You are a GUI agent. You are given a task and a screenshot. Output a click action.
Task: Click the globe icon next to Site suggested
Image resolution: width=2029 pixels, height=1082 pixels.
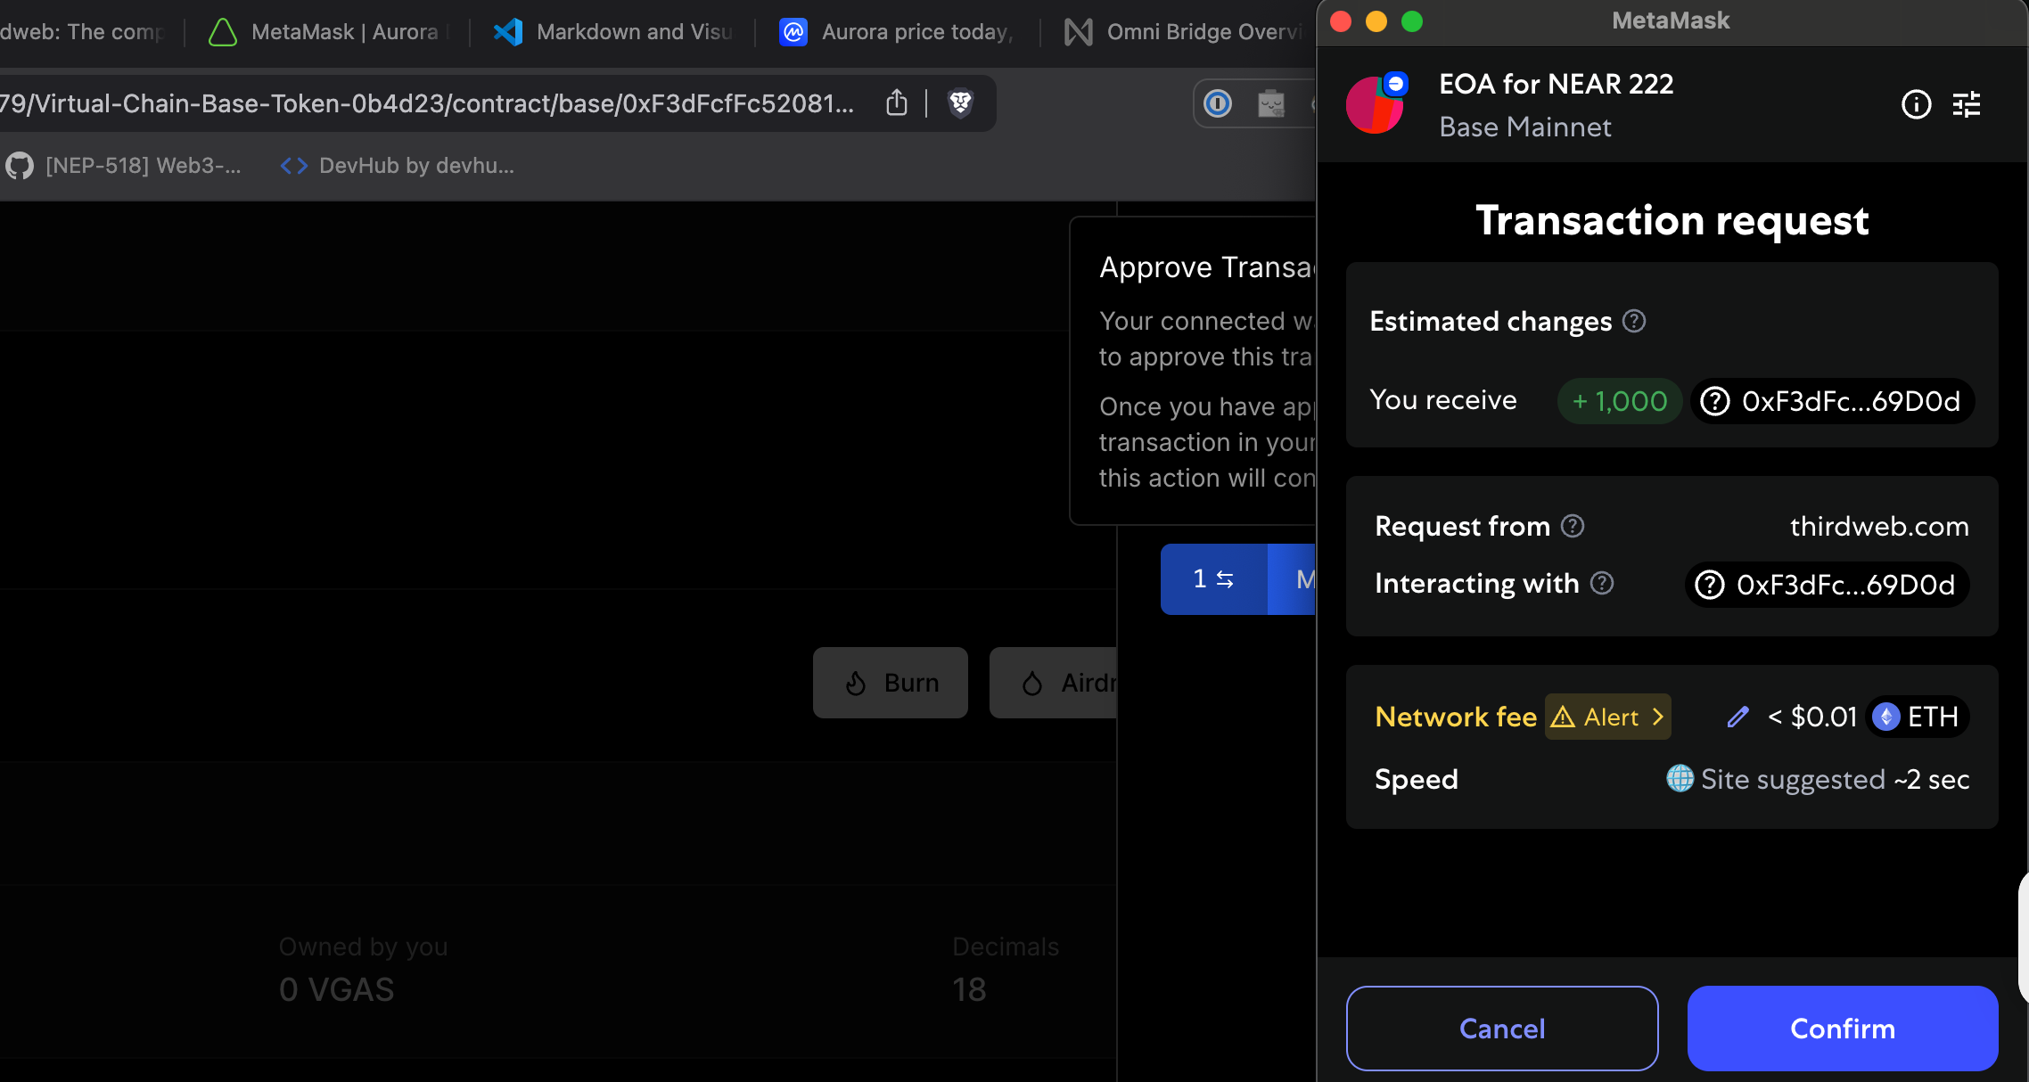tap(1680, 779)
